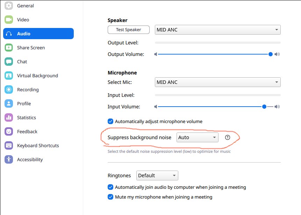
Task: Click the Test Speaker button
Action: tap(129, 30)
